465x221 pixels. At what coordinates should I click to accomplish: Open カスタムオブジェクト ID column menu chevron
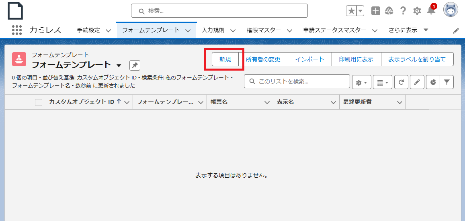127,102
